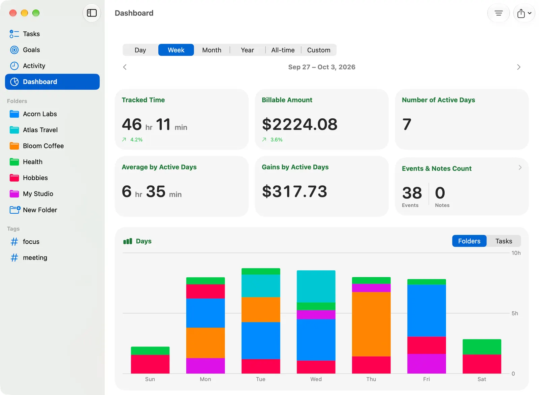
Task: Click Wednesday's teal bar segment
Action: pyautogui.click(x=316, y=286)
